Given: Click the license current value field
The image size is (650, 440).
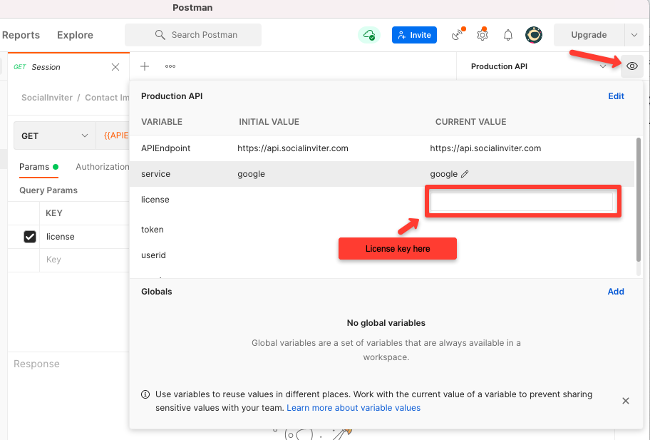Looking at the screenshot, I should click(522, 202).
